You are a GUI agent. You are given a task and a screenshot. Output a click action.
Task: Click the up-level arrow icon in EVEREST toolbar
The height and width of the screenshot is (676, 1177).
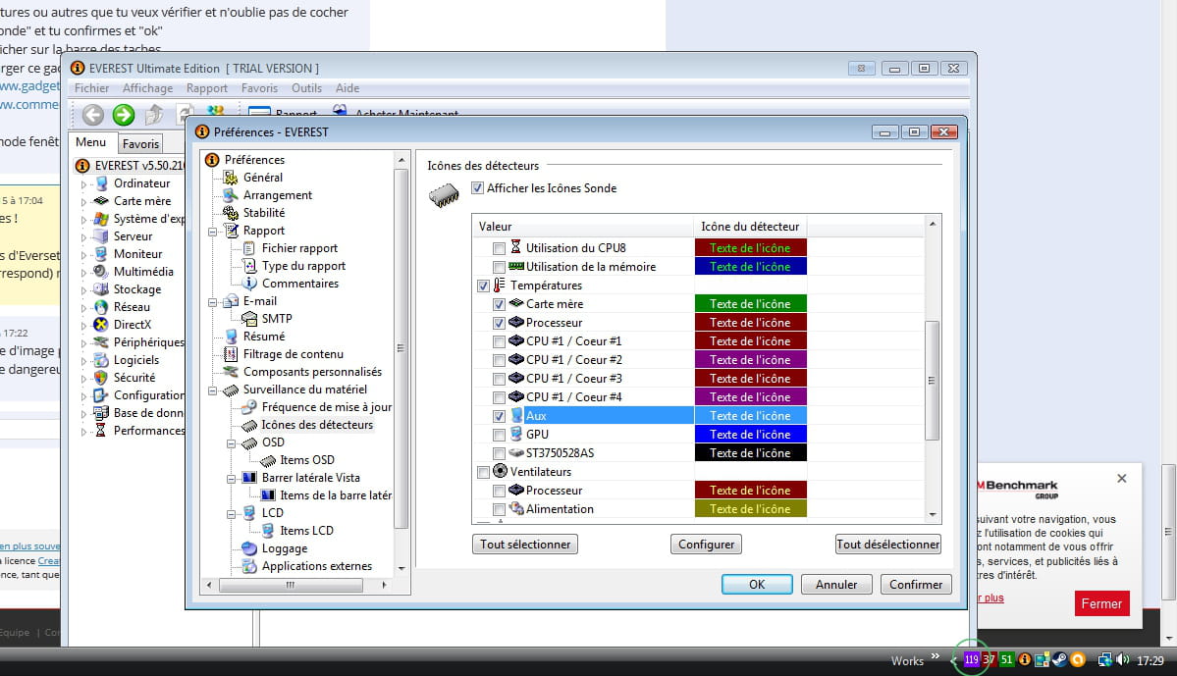[x=154, y=115]
